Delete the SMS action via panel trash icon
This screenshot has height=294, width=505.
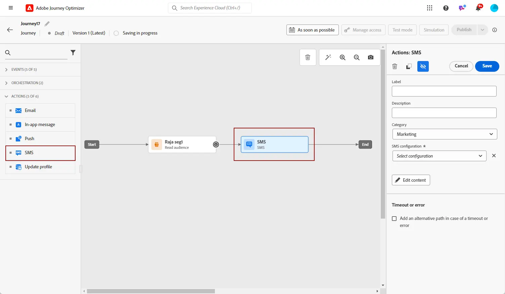click(395, 66)
